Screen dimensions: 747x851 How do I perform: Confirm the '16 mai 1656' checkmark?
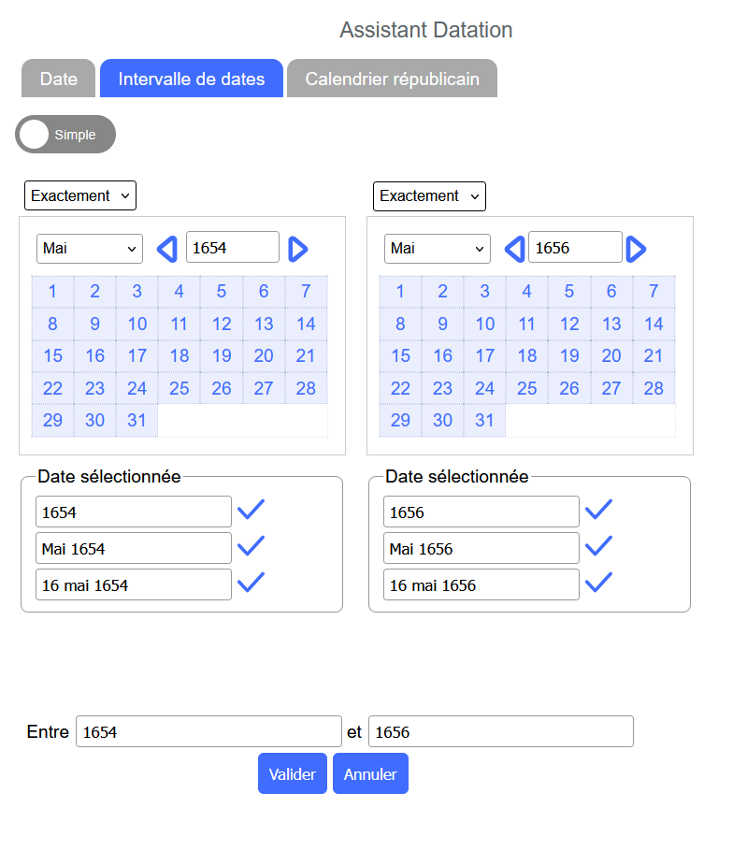pyautogui.click(x=598, y=583)
